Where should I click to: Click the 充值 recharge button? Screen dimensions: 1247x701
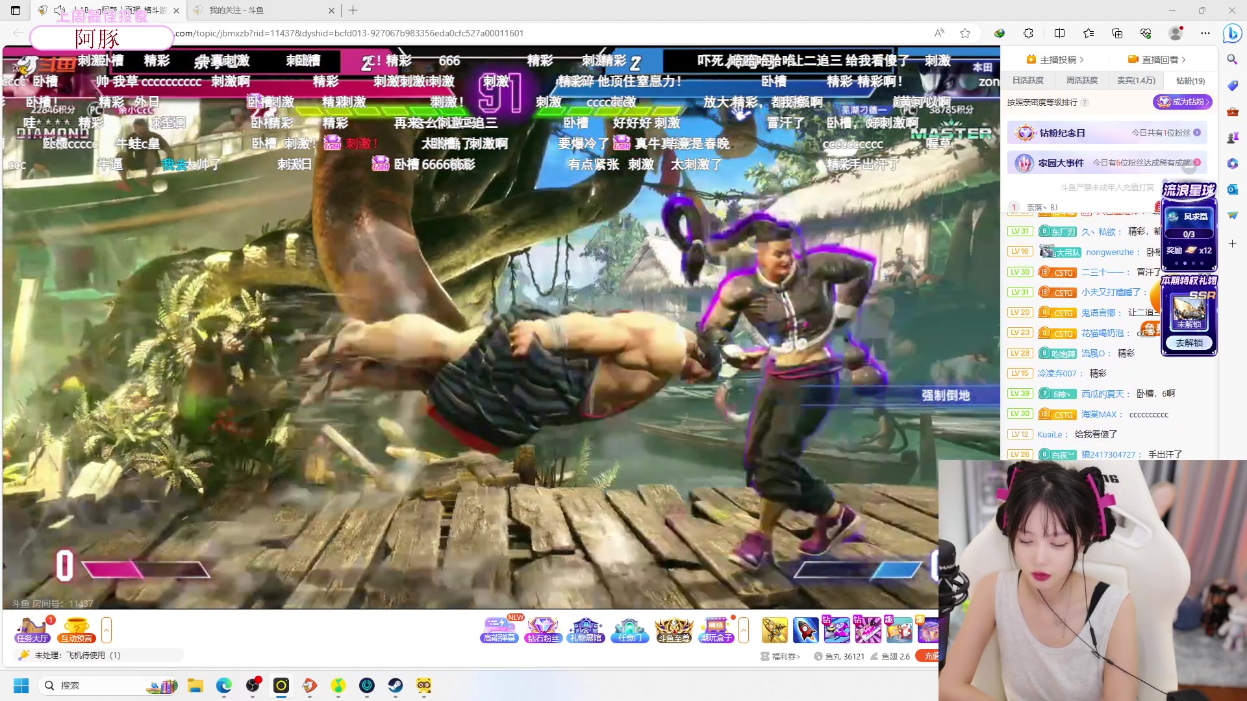[927, 656]
